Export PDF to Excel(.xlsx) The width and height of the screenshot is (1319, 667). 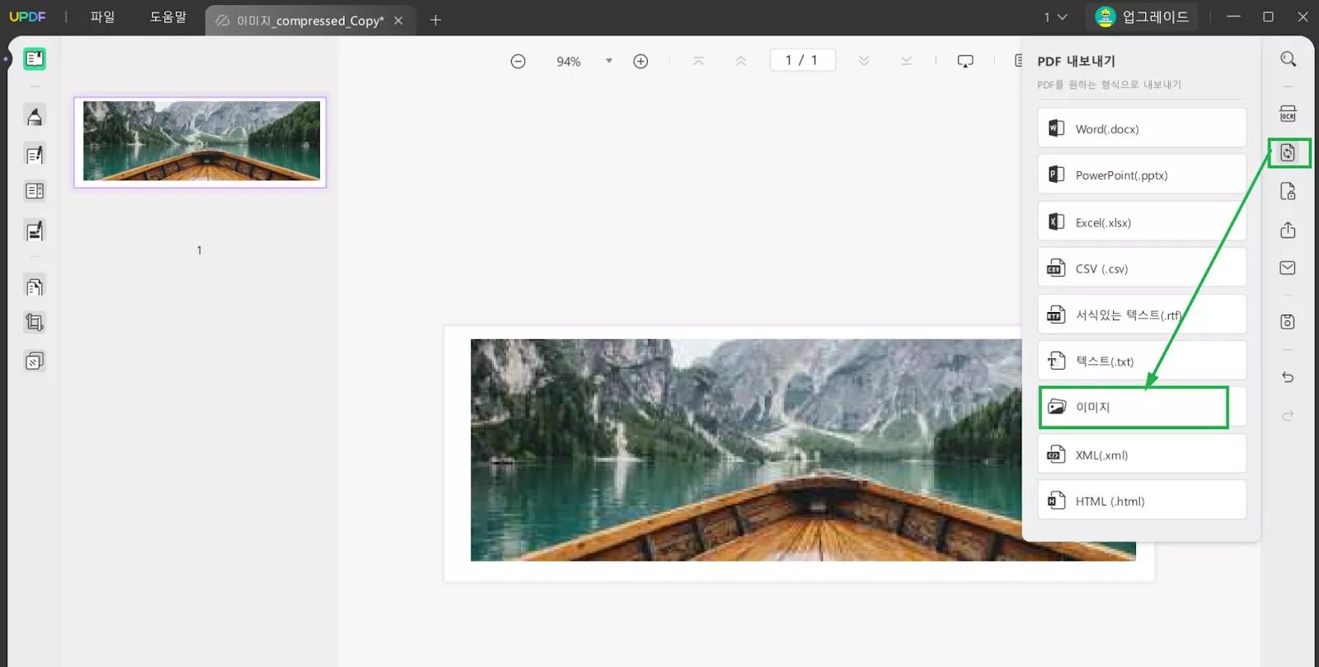coord(1142,222)
